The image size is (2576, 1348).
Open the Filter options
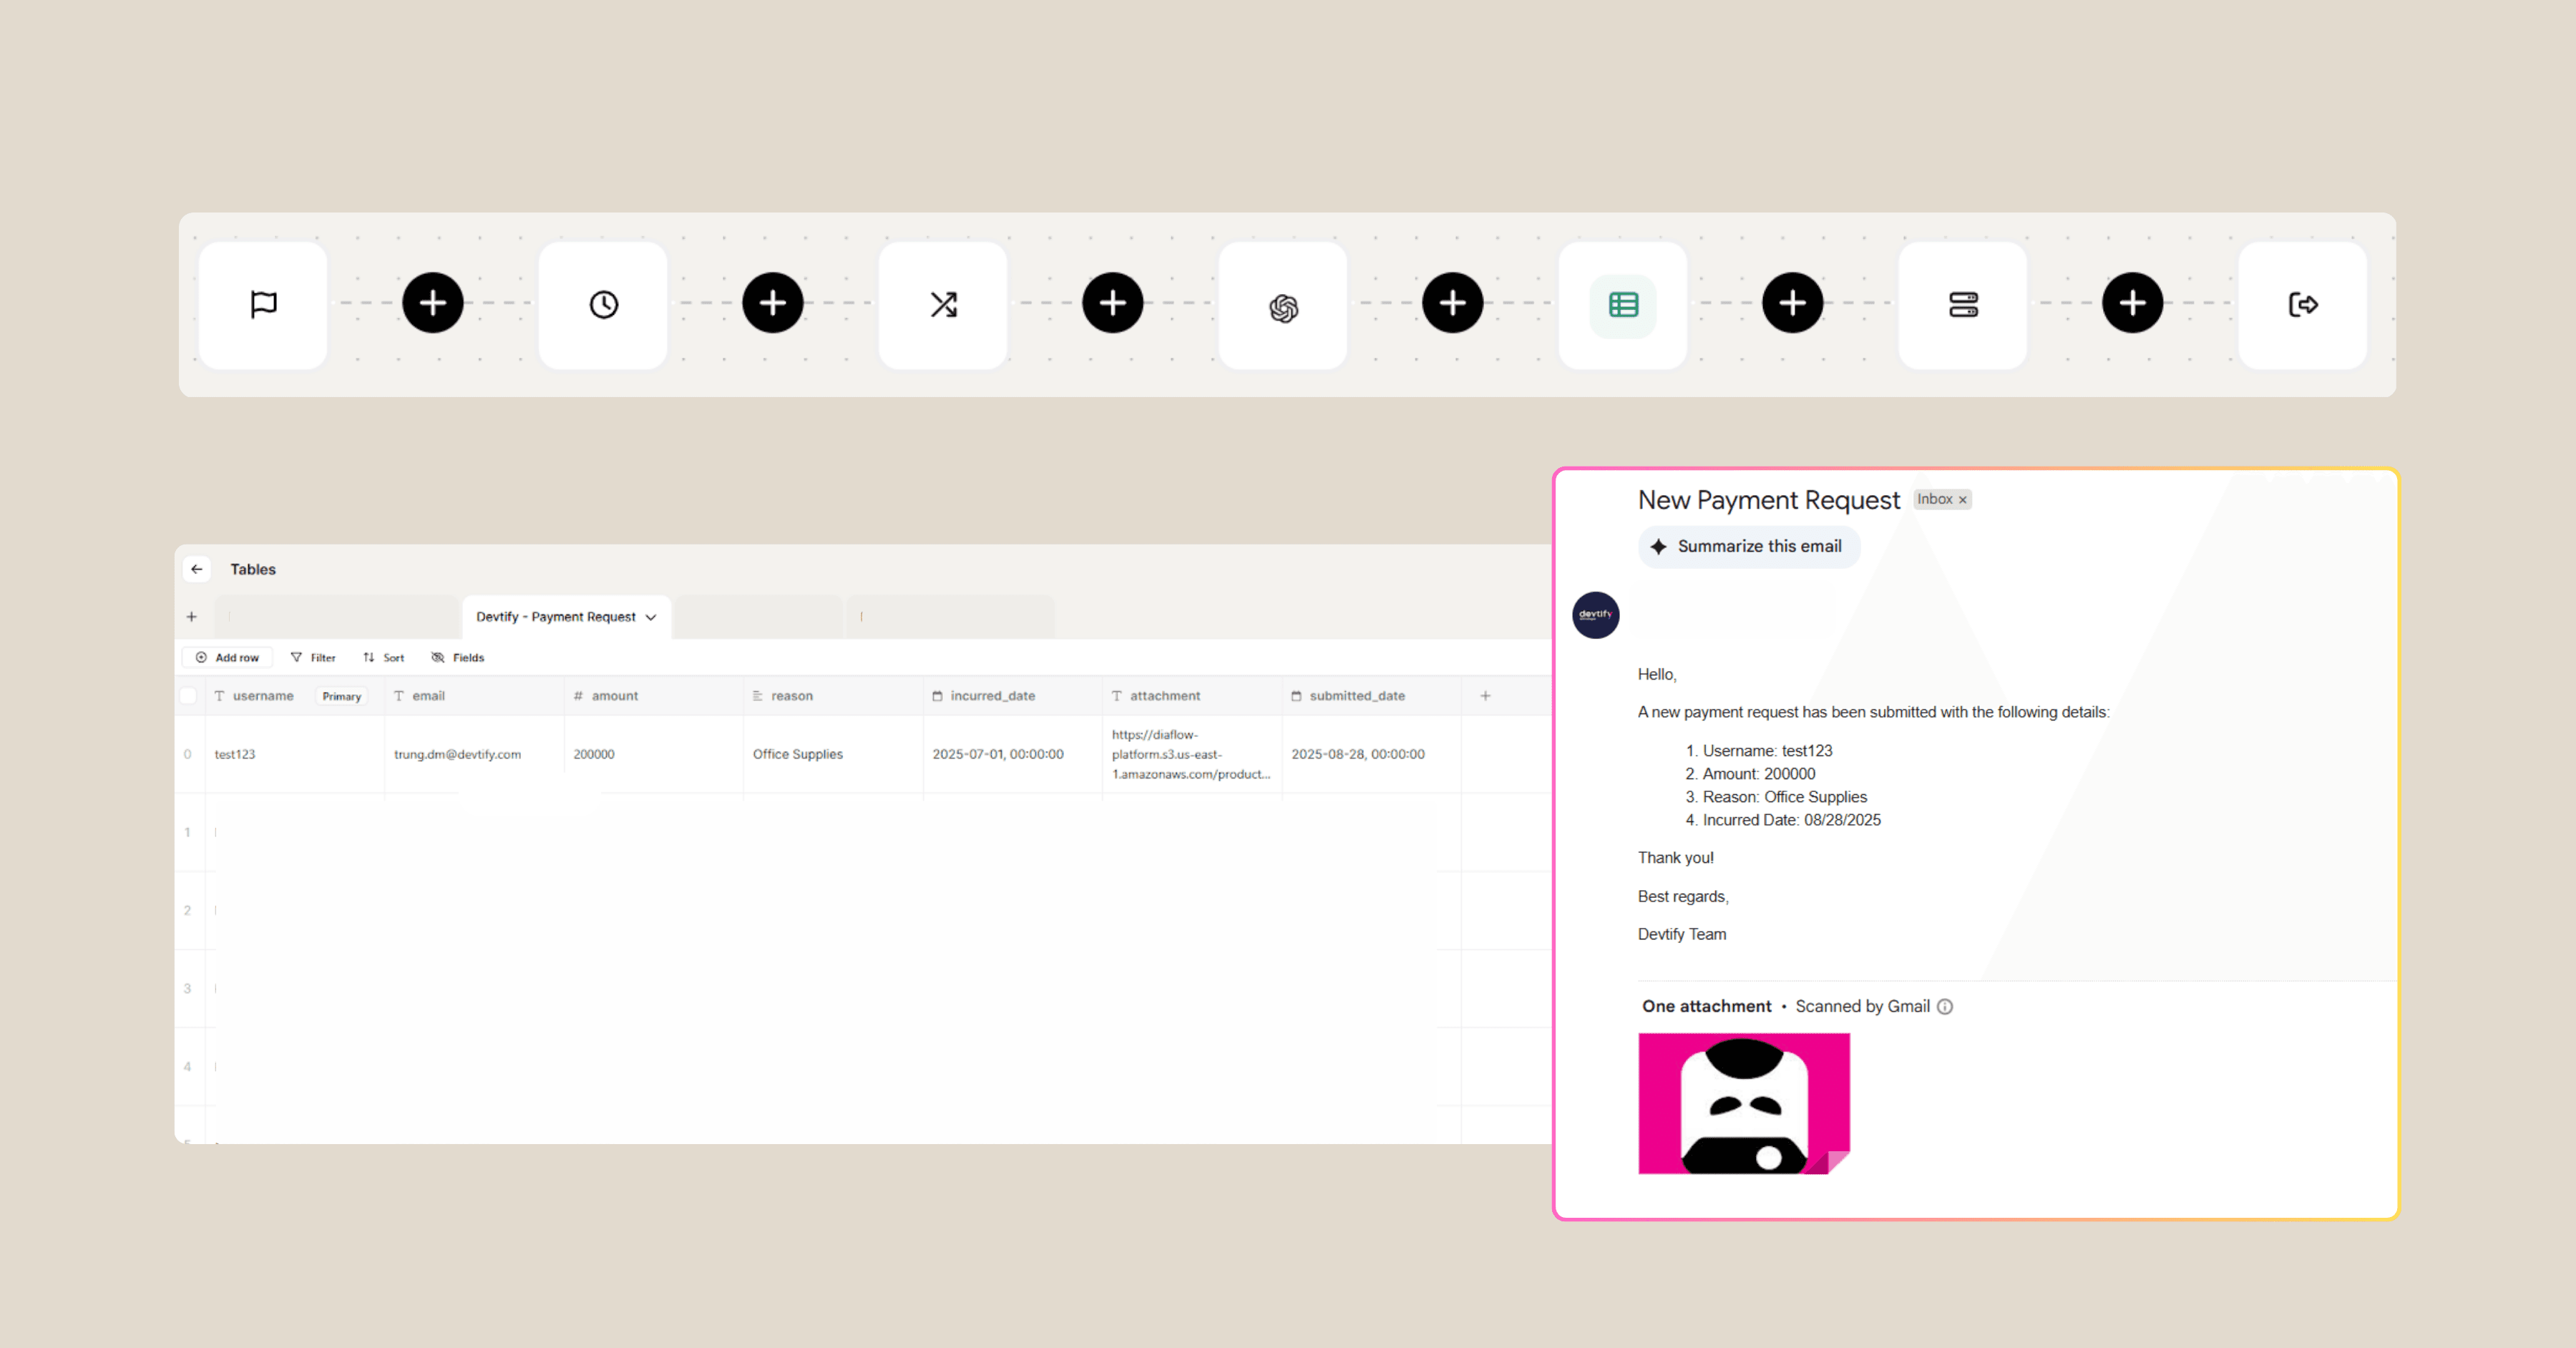(313, 657)
